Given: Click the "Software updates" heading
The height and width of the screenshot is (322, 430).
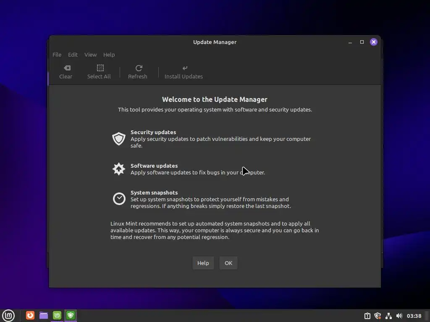Looking at the screenshot, I should (x=154, y=166).
